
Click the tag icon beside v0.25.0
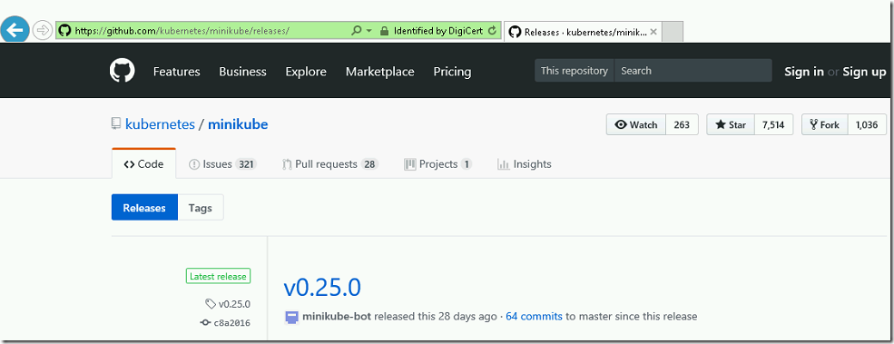(211, 304)
